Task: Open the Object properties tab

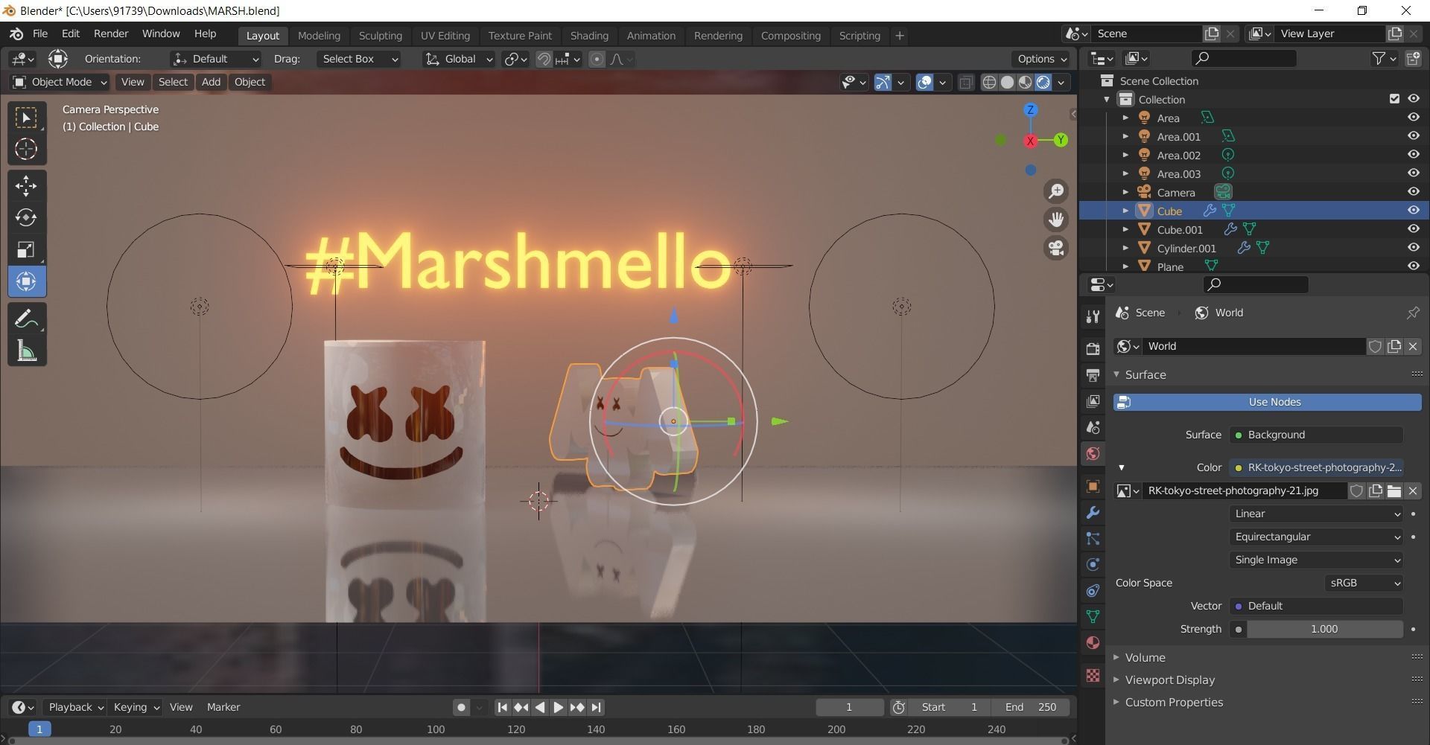Action: click(1093, 486)
